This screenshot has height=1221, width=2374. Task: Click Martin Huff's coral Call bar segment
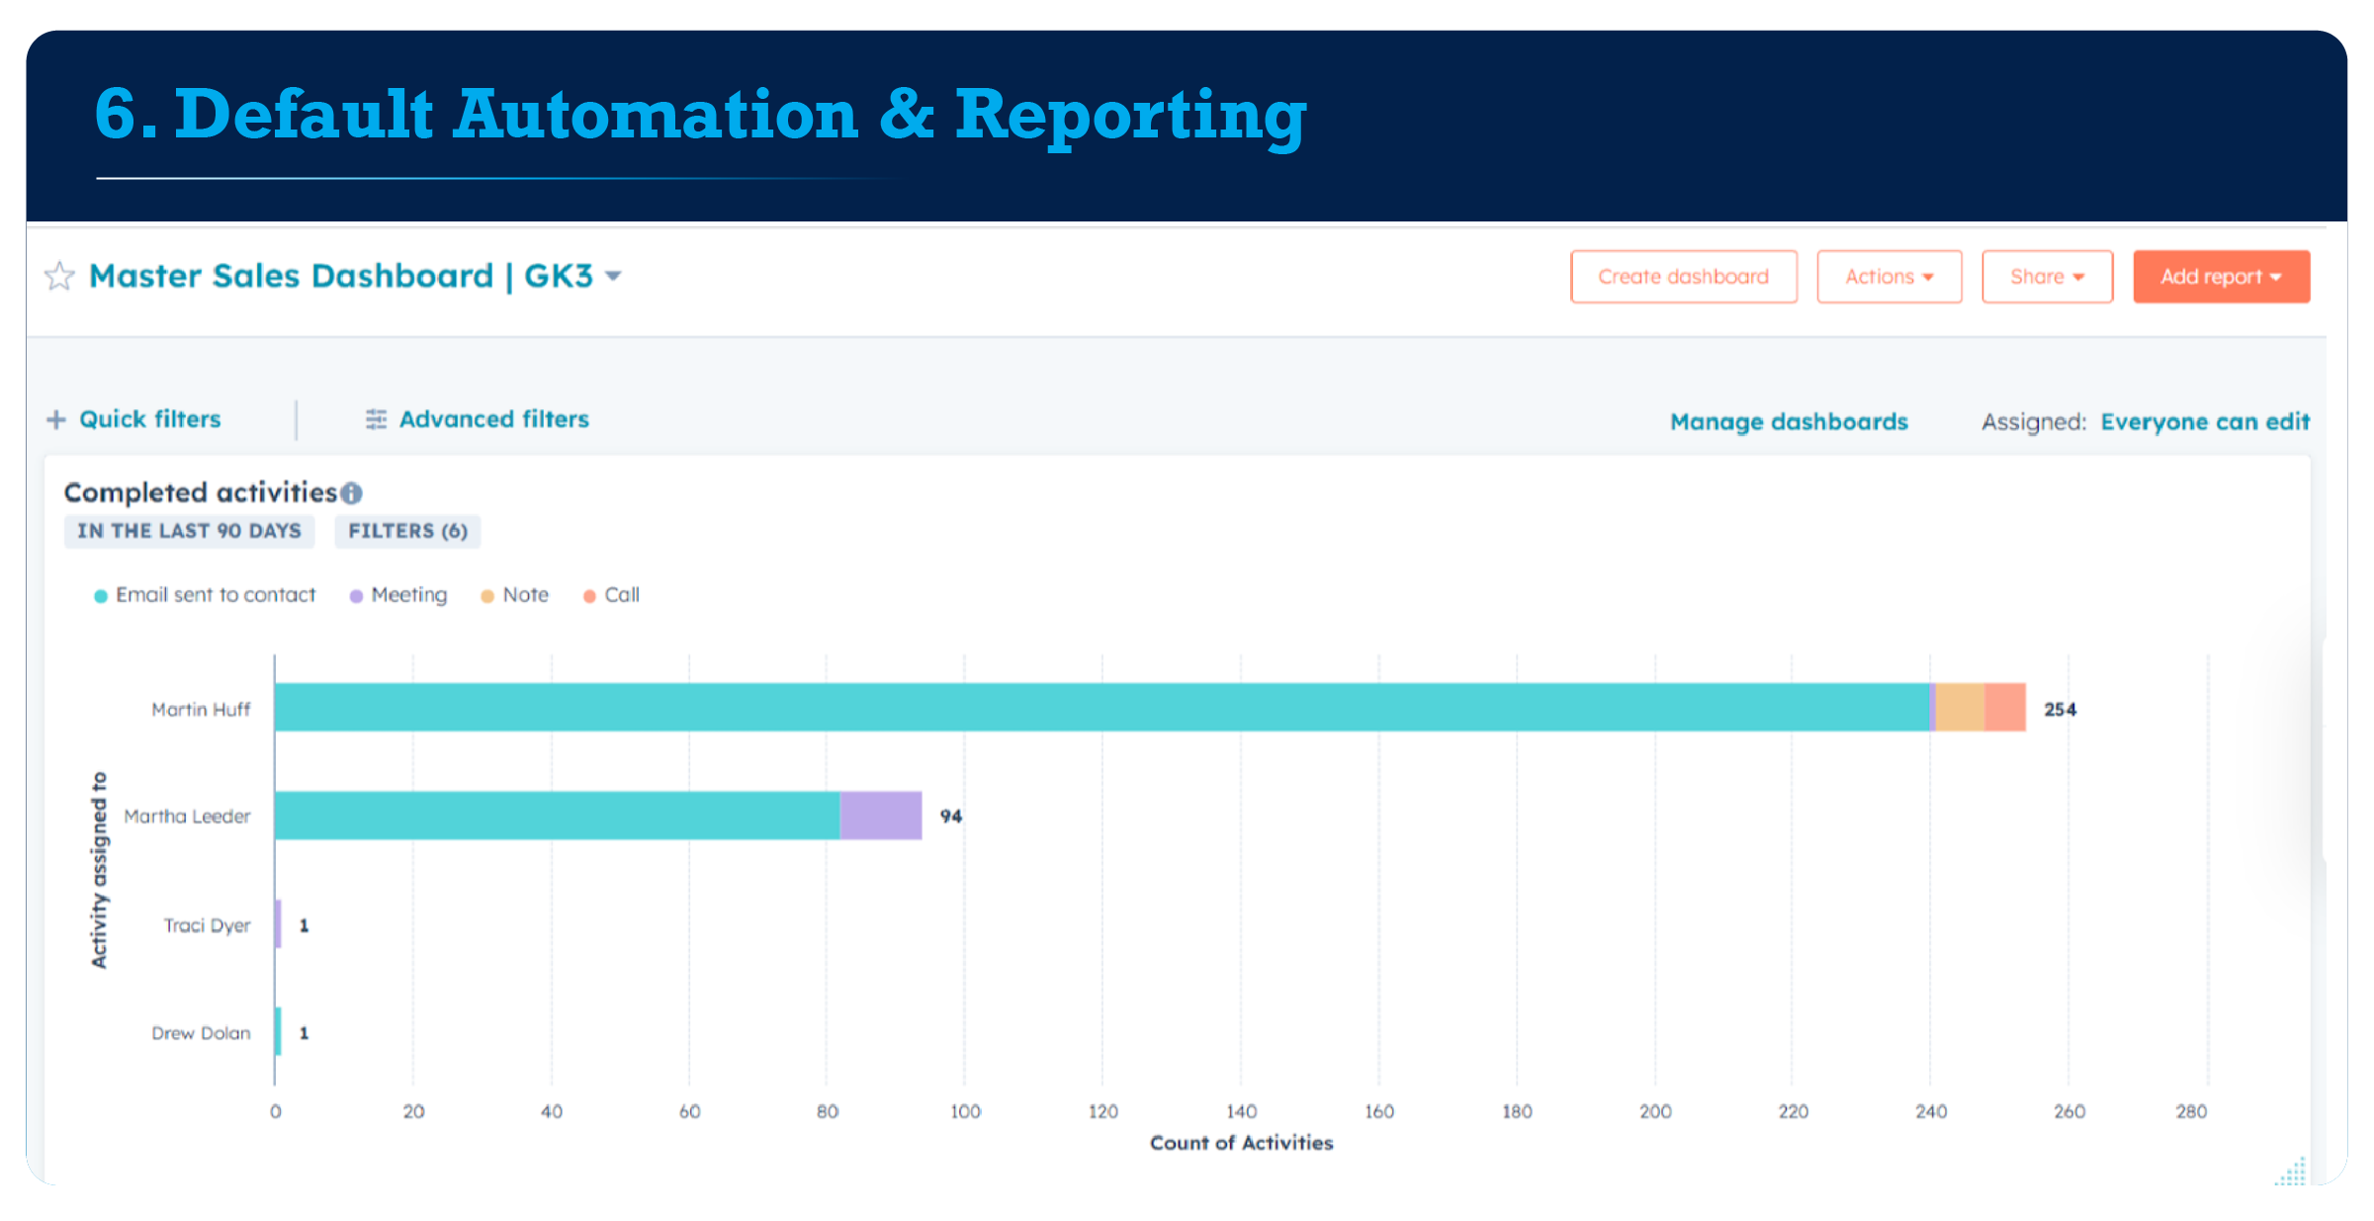tap(2004, 707)
